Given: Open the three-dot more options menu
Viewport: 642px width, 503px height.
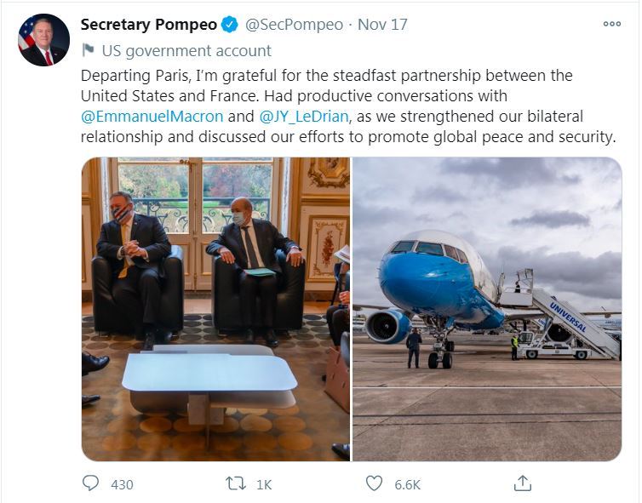Looking at the screenshot, I should point(611,24).
